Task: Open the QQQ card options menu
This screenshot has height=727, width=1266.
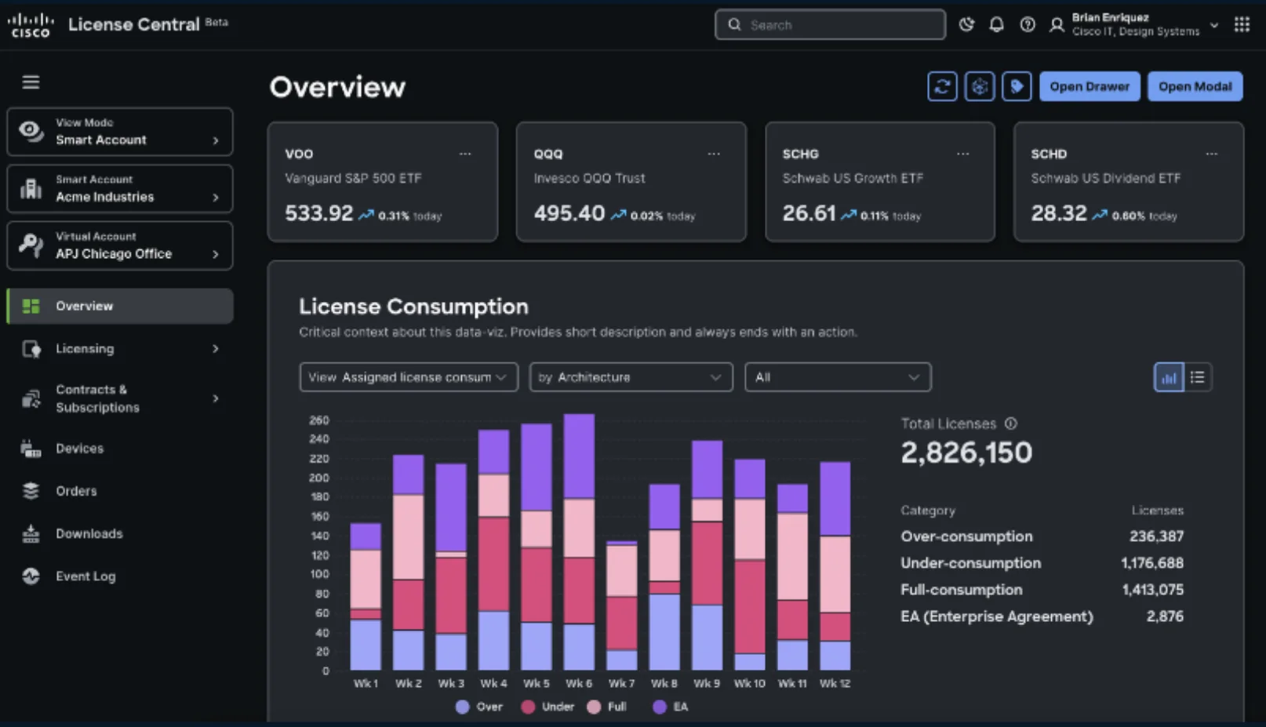Action: tap(714, 154)
